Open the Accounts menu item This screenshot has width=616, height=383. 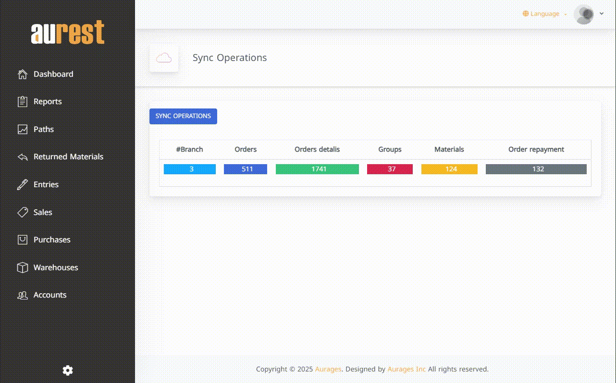click(50, 295)
